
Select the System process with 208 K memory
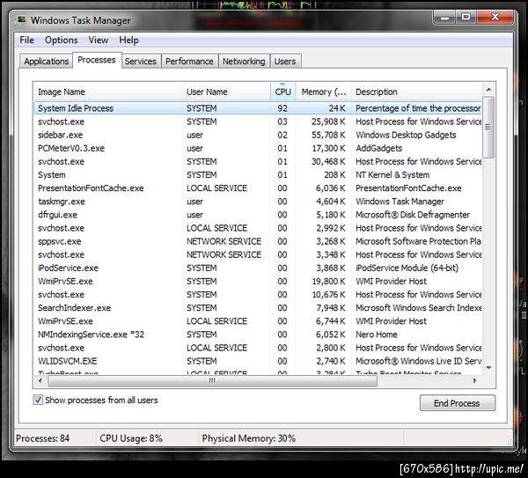258,175
